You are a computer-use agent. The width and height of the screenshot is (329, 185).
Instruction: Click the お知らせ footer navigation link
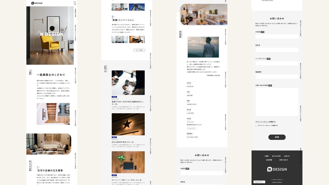[287, 156]
